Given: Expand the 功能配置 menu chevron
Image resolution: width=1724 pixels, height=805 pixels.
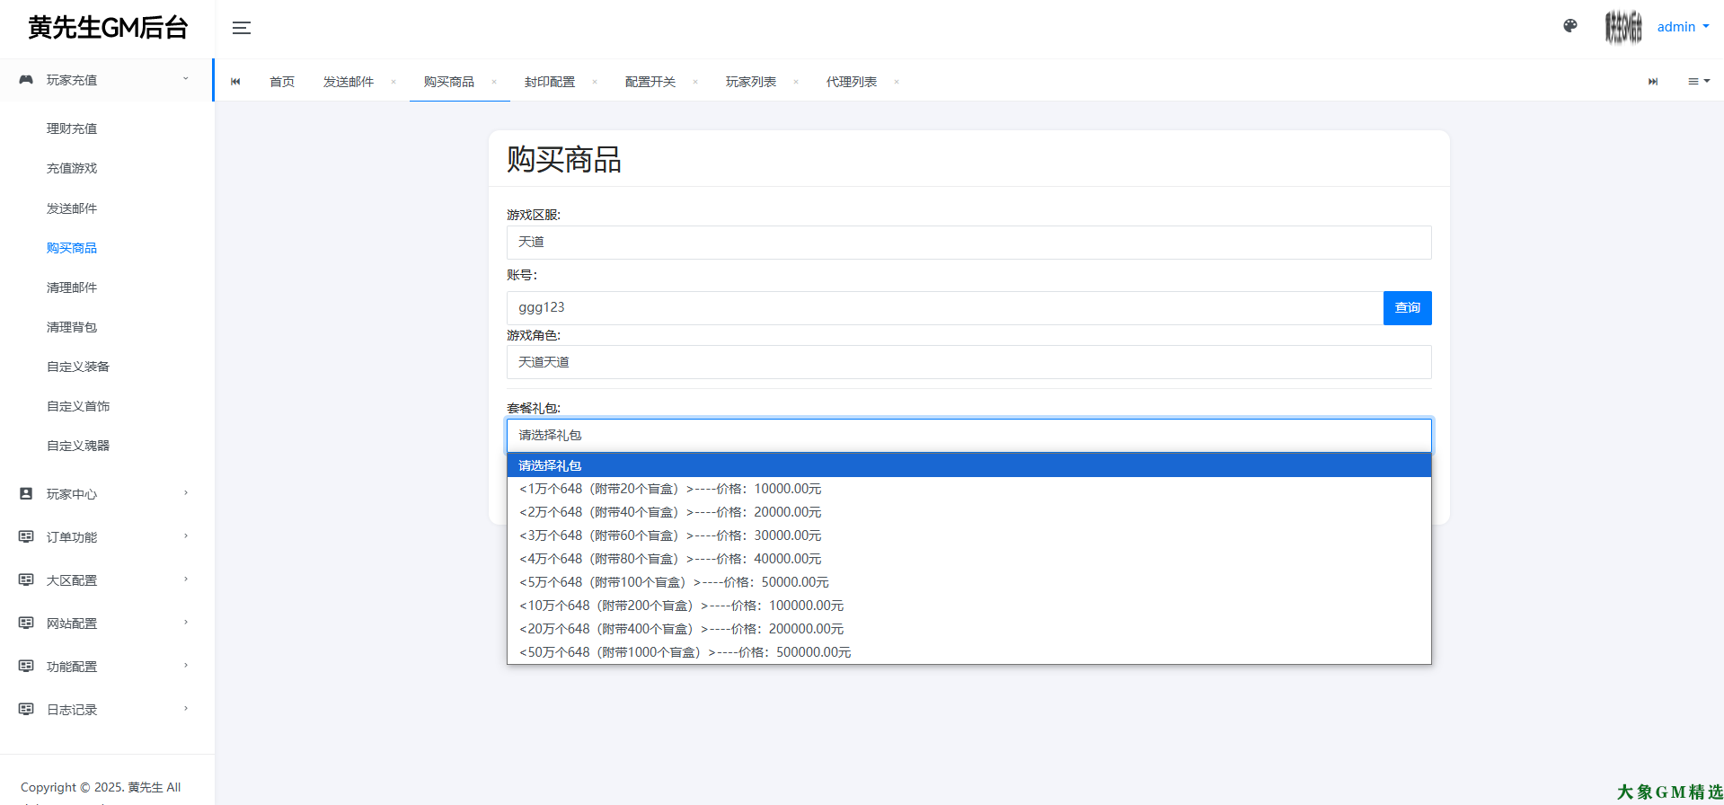Looking at the screenshot, I should pos(186,666).
